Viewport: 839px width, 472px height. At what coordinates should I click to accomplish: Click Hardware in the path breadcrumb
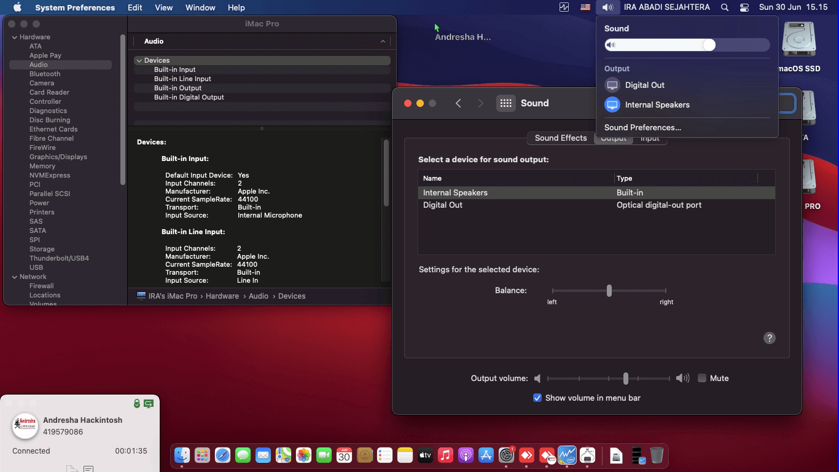pyautogui.click(x=222, y=296)
